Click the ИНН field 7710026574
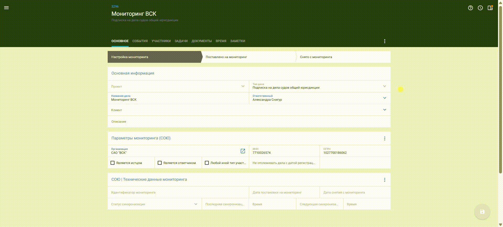Screen dimensions: 503x227 tap(284, 151)
